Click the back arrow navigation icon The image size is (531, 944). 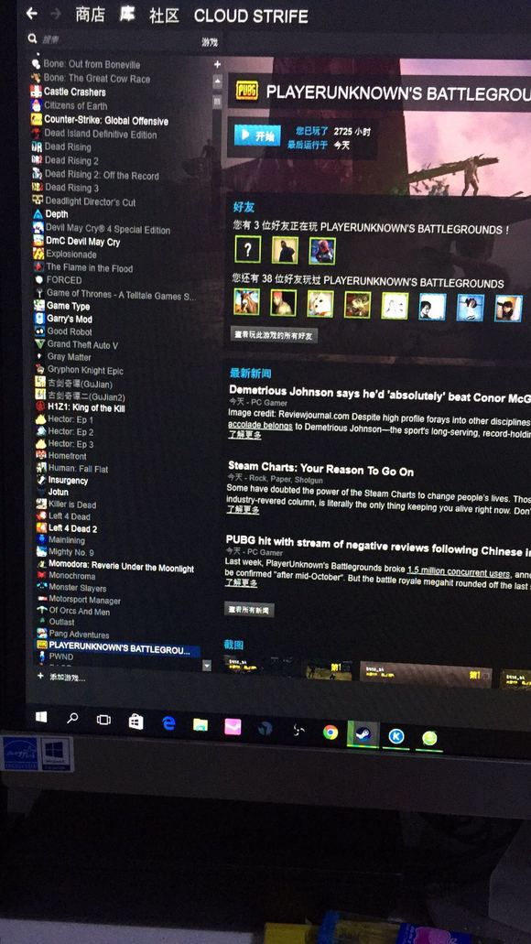(x=32, y=13)
